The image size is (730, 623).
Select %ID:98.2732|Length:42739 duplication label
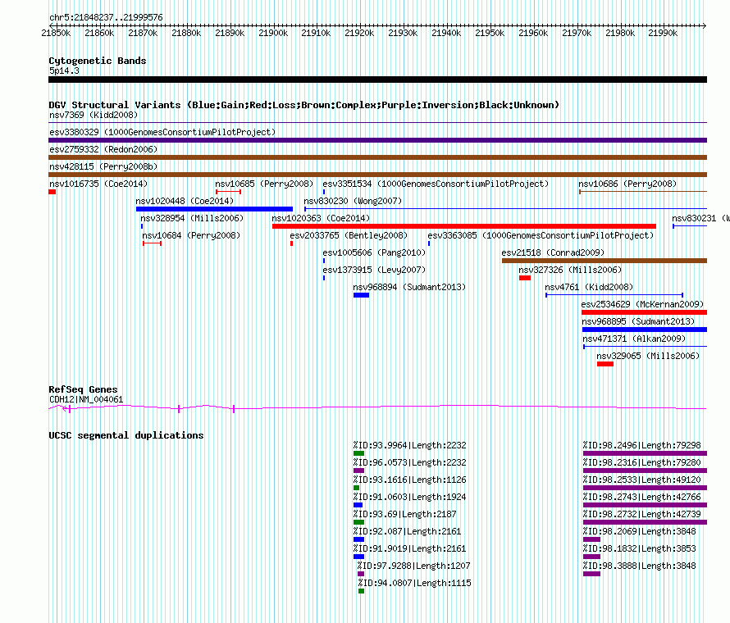click(x=642, y=514)
